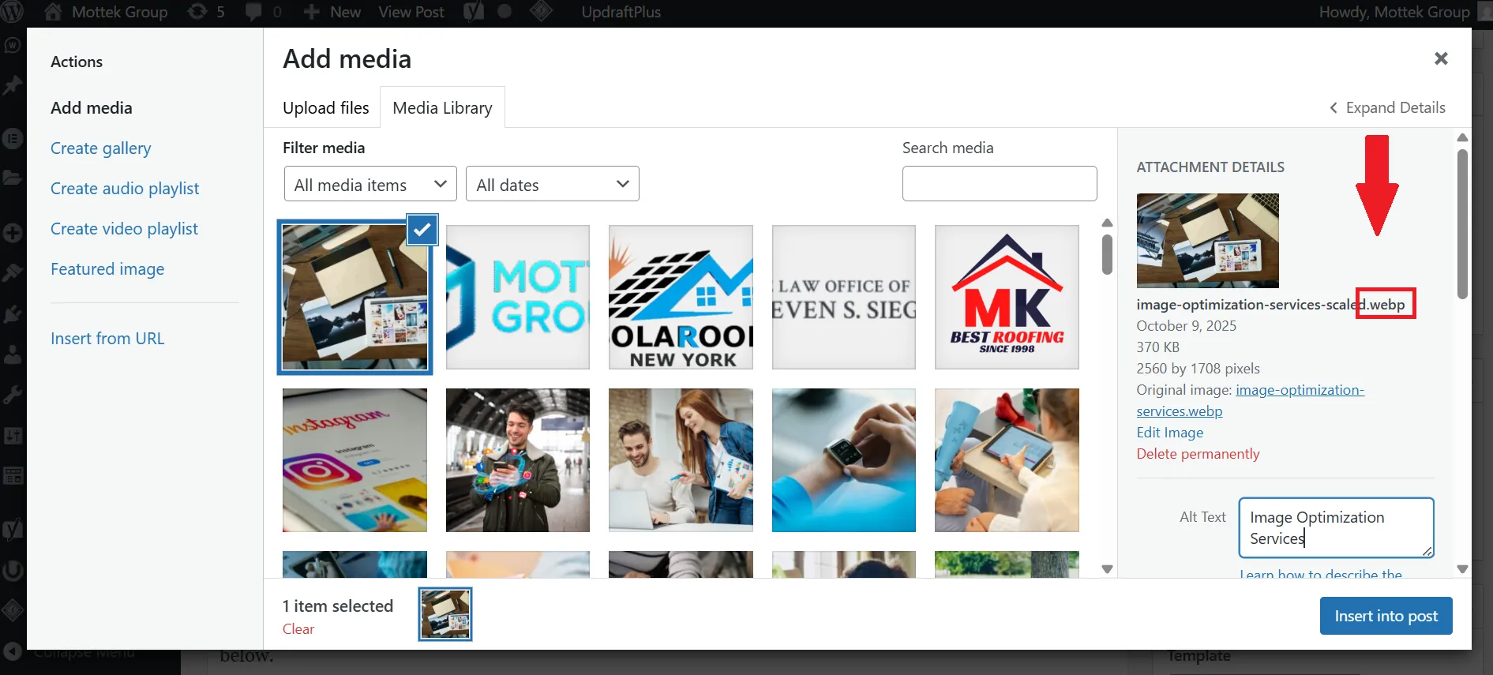Image resolution: width=1493 pixels, height=675 pixels.
Task: Select the Law Office thumbnail
Action: point(843,297)
